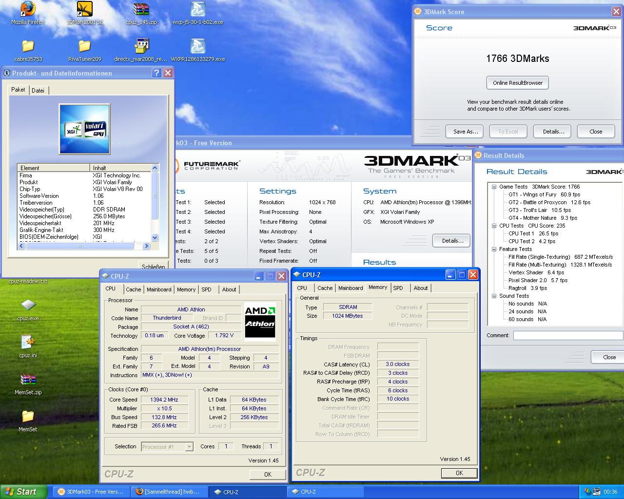Viewport: 624px width, 499px height.
Task: Click the Start button
Action: coord(24,492)
